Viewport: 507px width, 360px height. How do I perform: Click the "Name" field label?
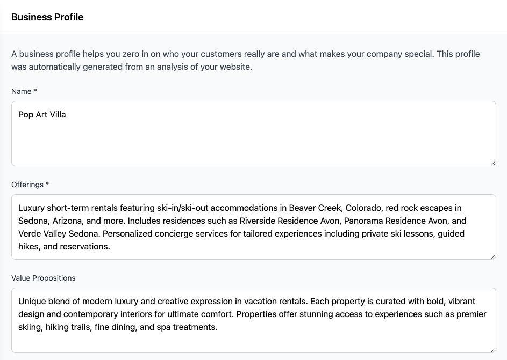coord(22,91)
